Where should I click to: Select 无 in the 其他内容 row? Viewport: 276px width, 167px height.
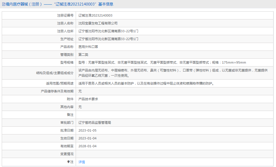pos(80,107)
